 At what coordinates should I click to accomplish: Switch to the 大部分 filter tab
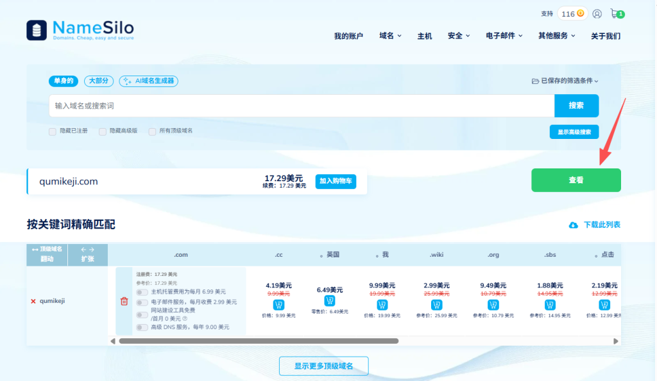pos(99,81)
